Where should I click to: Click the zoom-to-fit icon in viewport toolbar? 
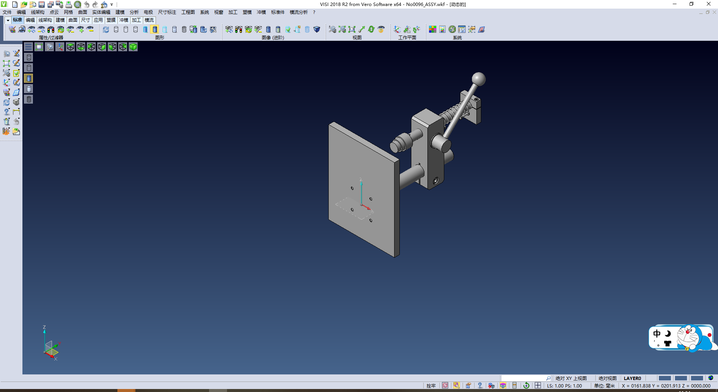pyautogui.click(x=39, y=47)
